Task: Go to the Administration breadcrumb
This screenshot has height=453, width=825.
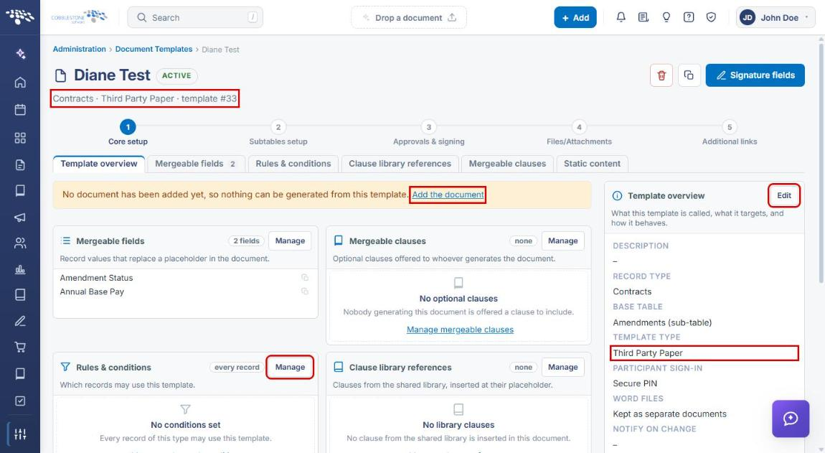Action: coord(80,49)
